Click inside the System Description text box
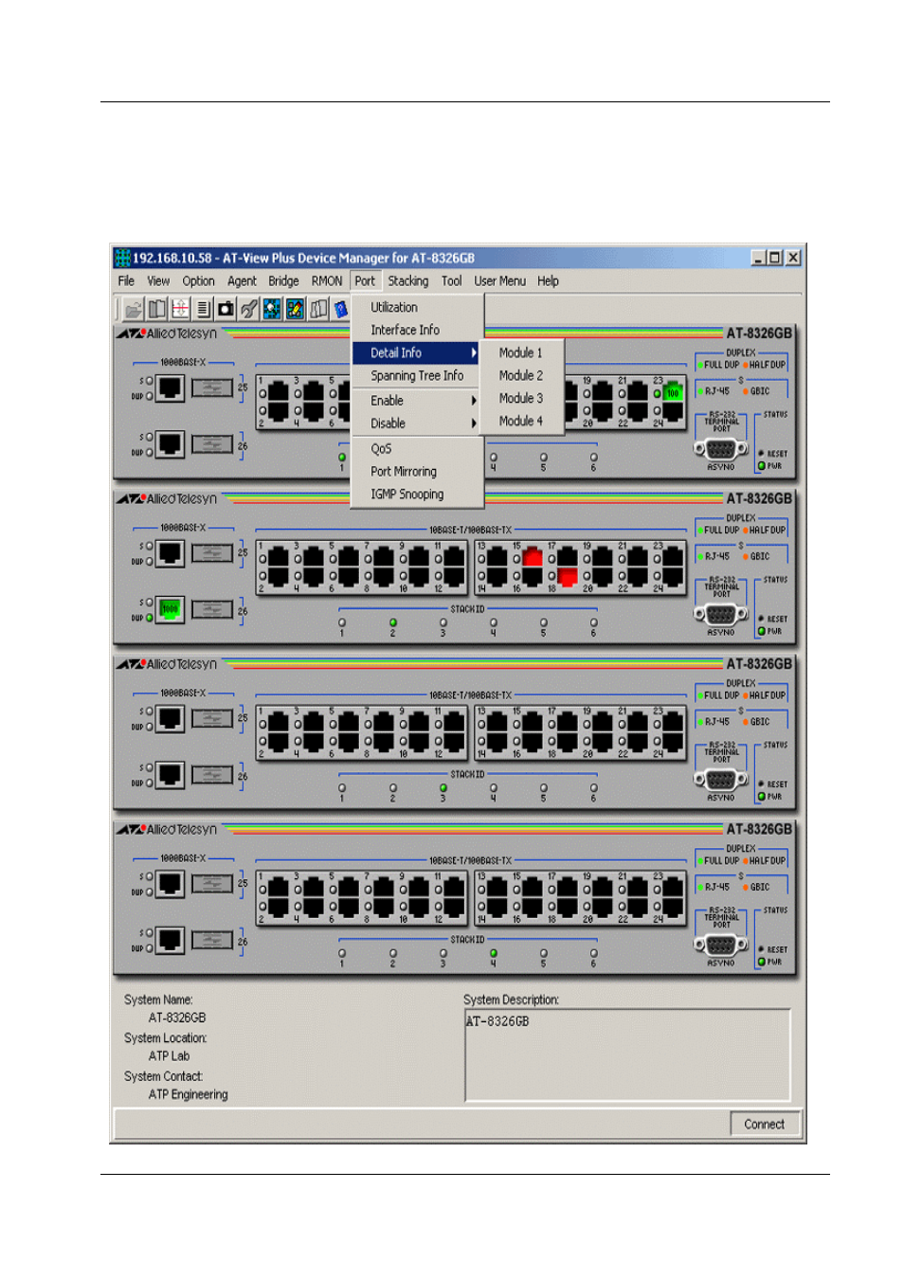 627,1055
